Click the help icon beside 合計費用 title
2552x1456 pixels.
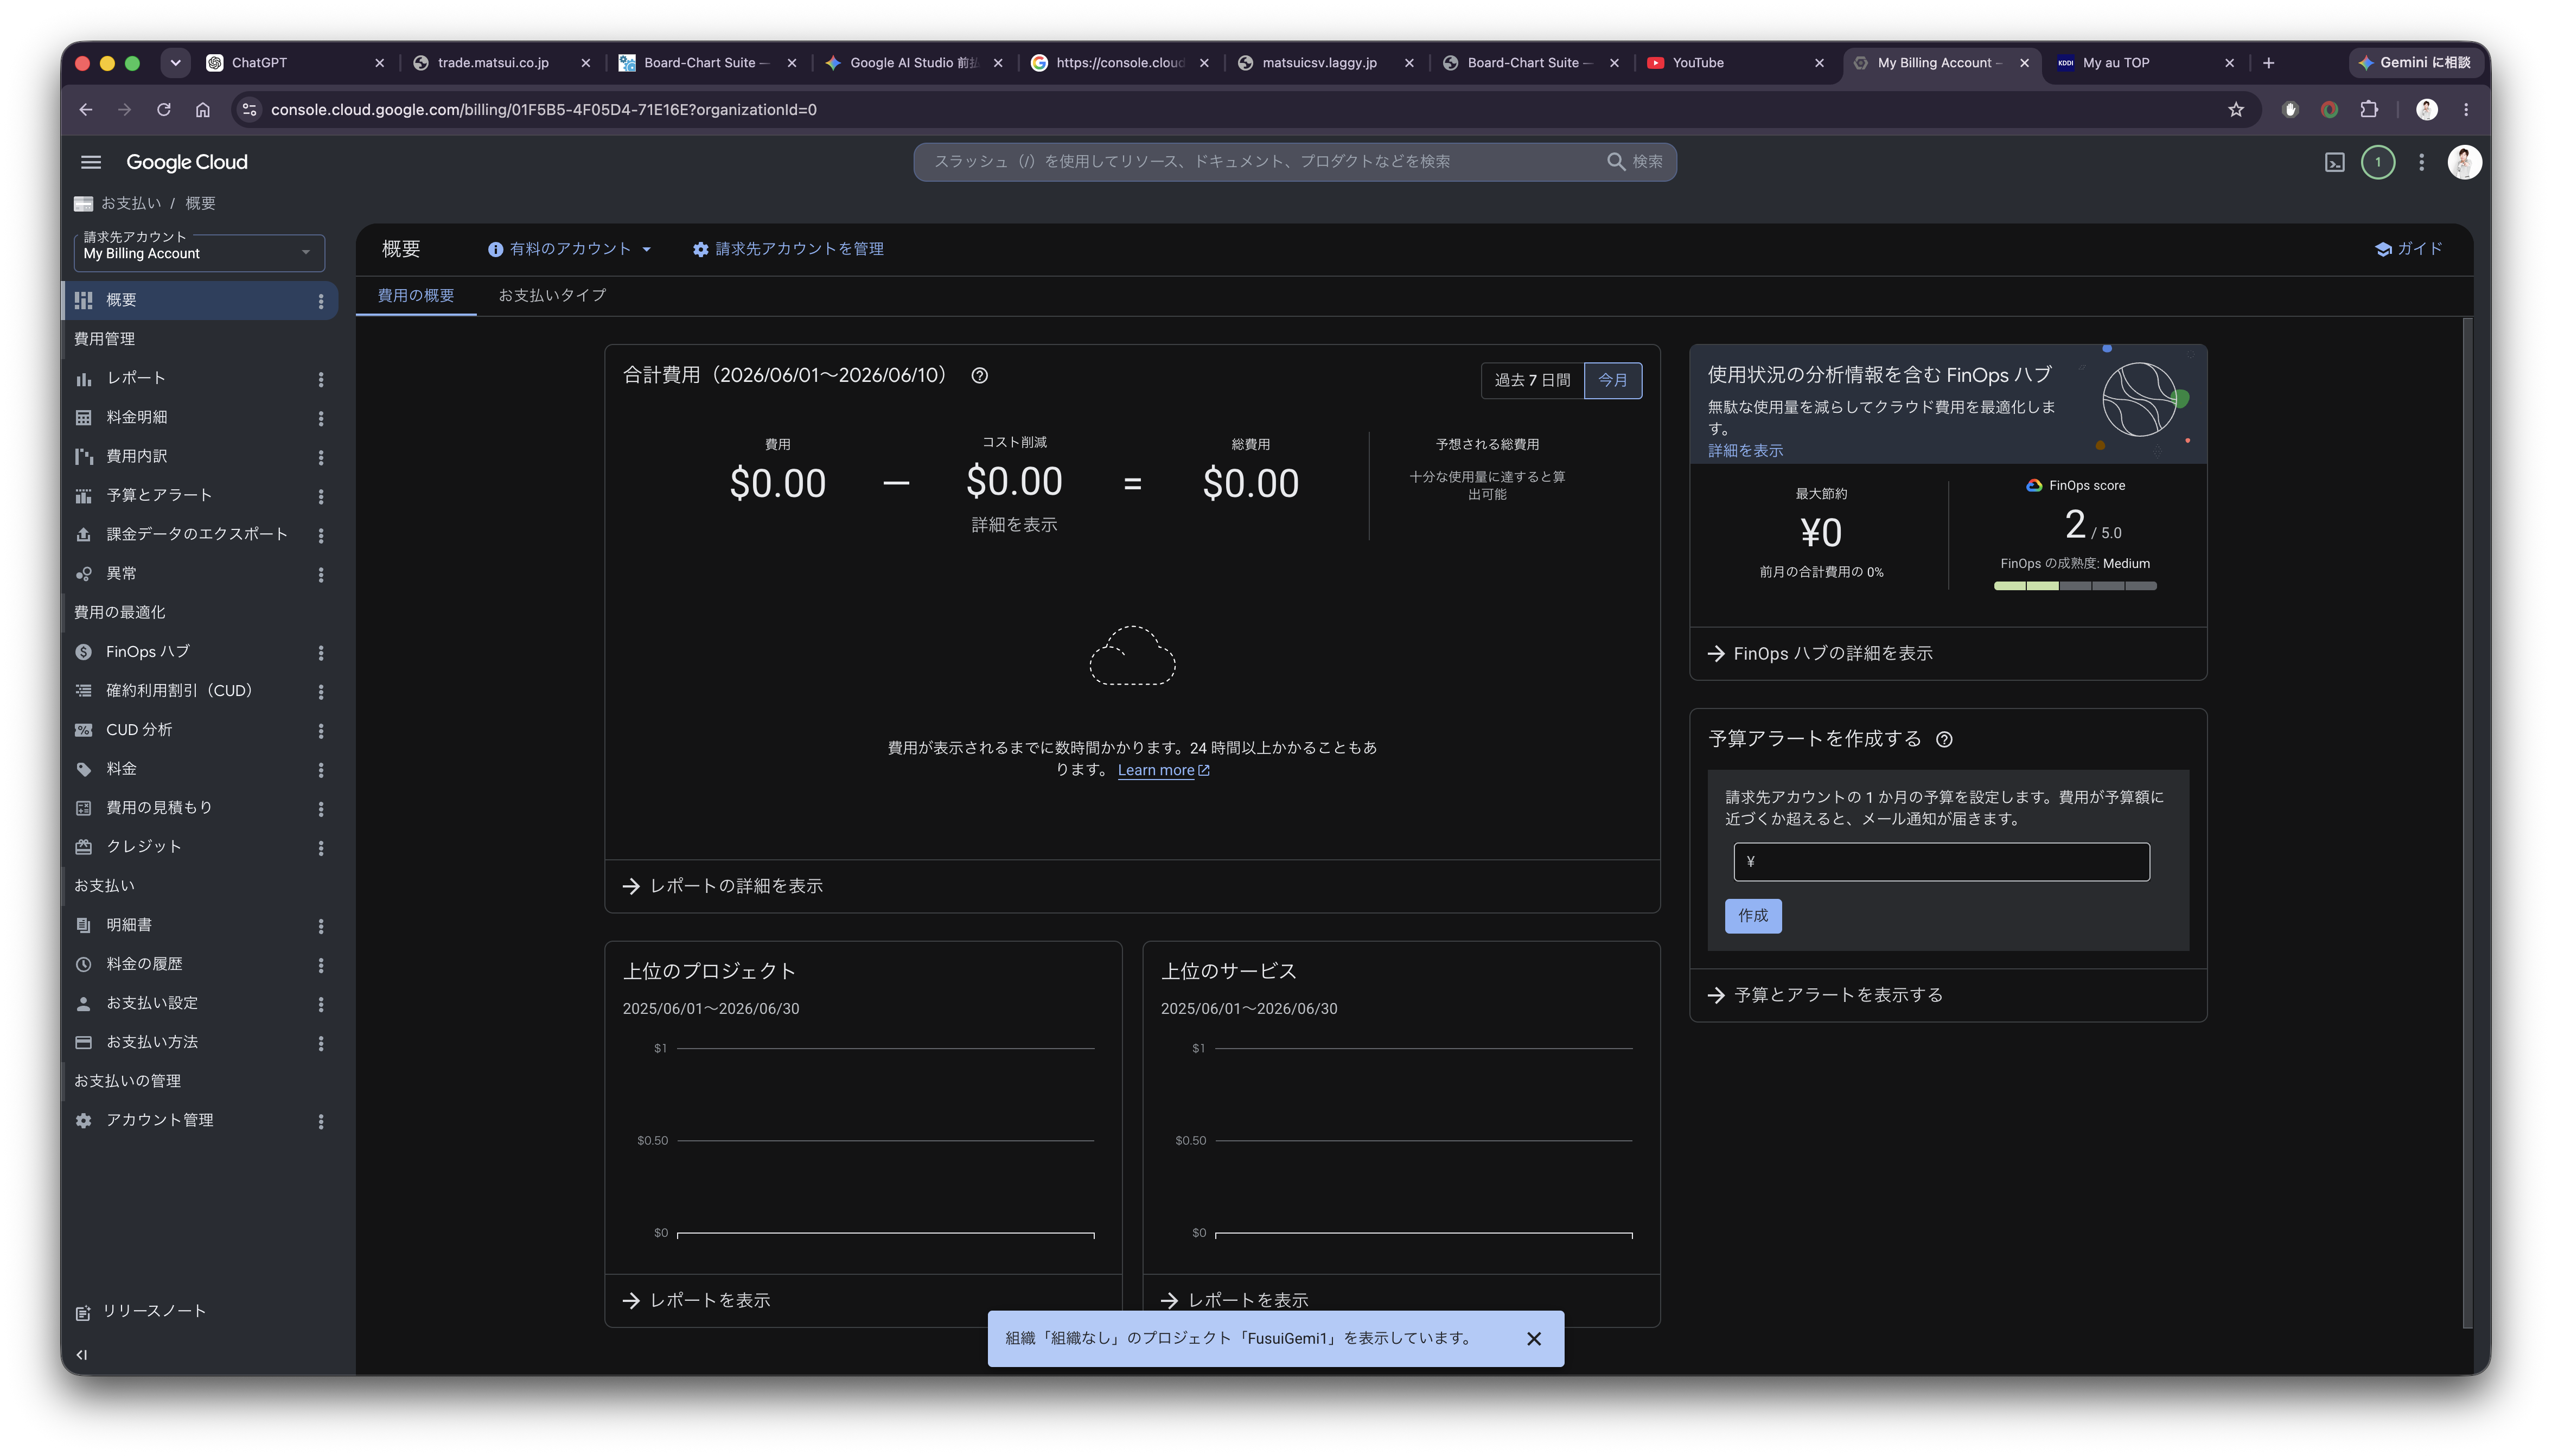979,376
